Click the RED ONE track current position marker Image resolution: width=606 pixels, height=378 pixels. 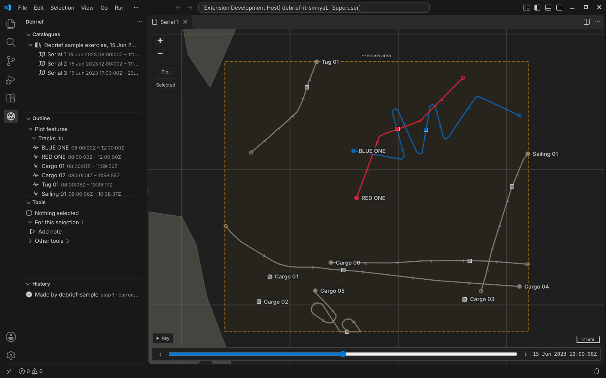pyautogui.click(x=398, y=129)
